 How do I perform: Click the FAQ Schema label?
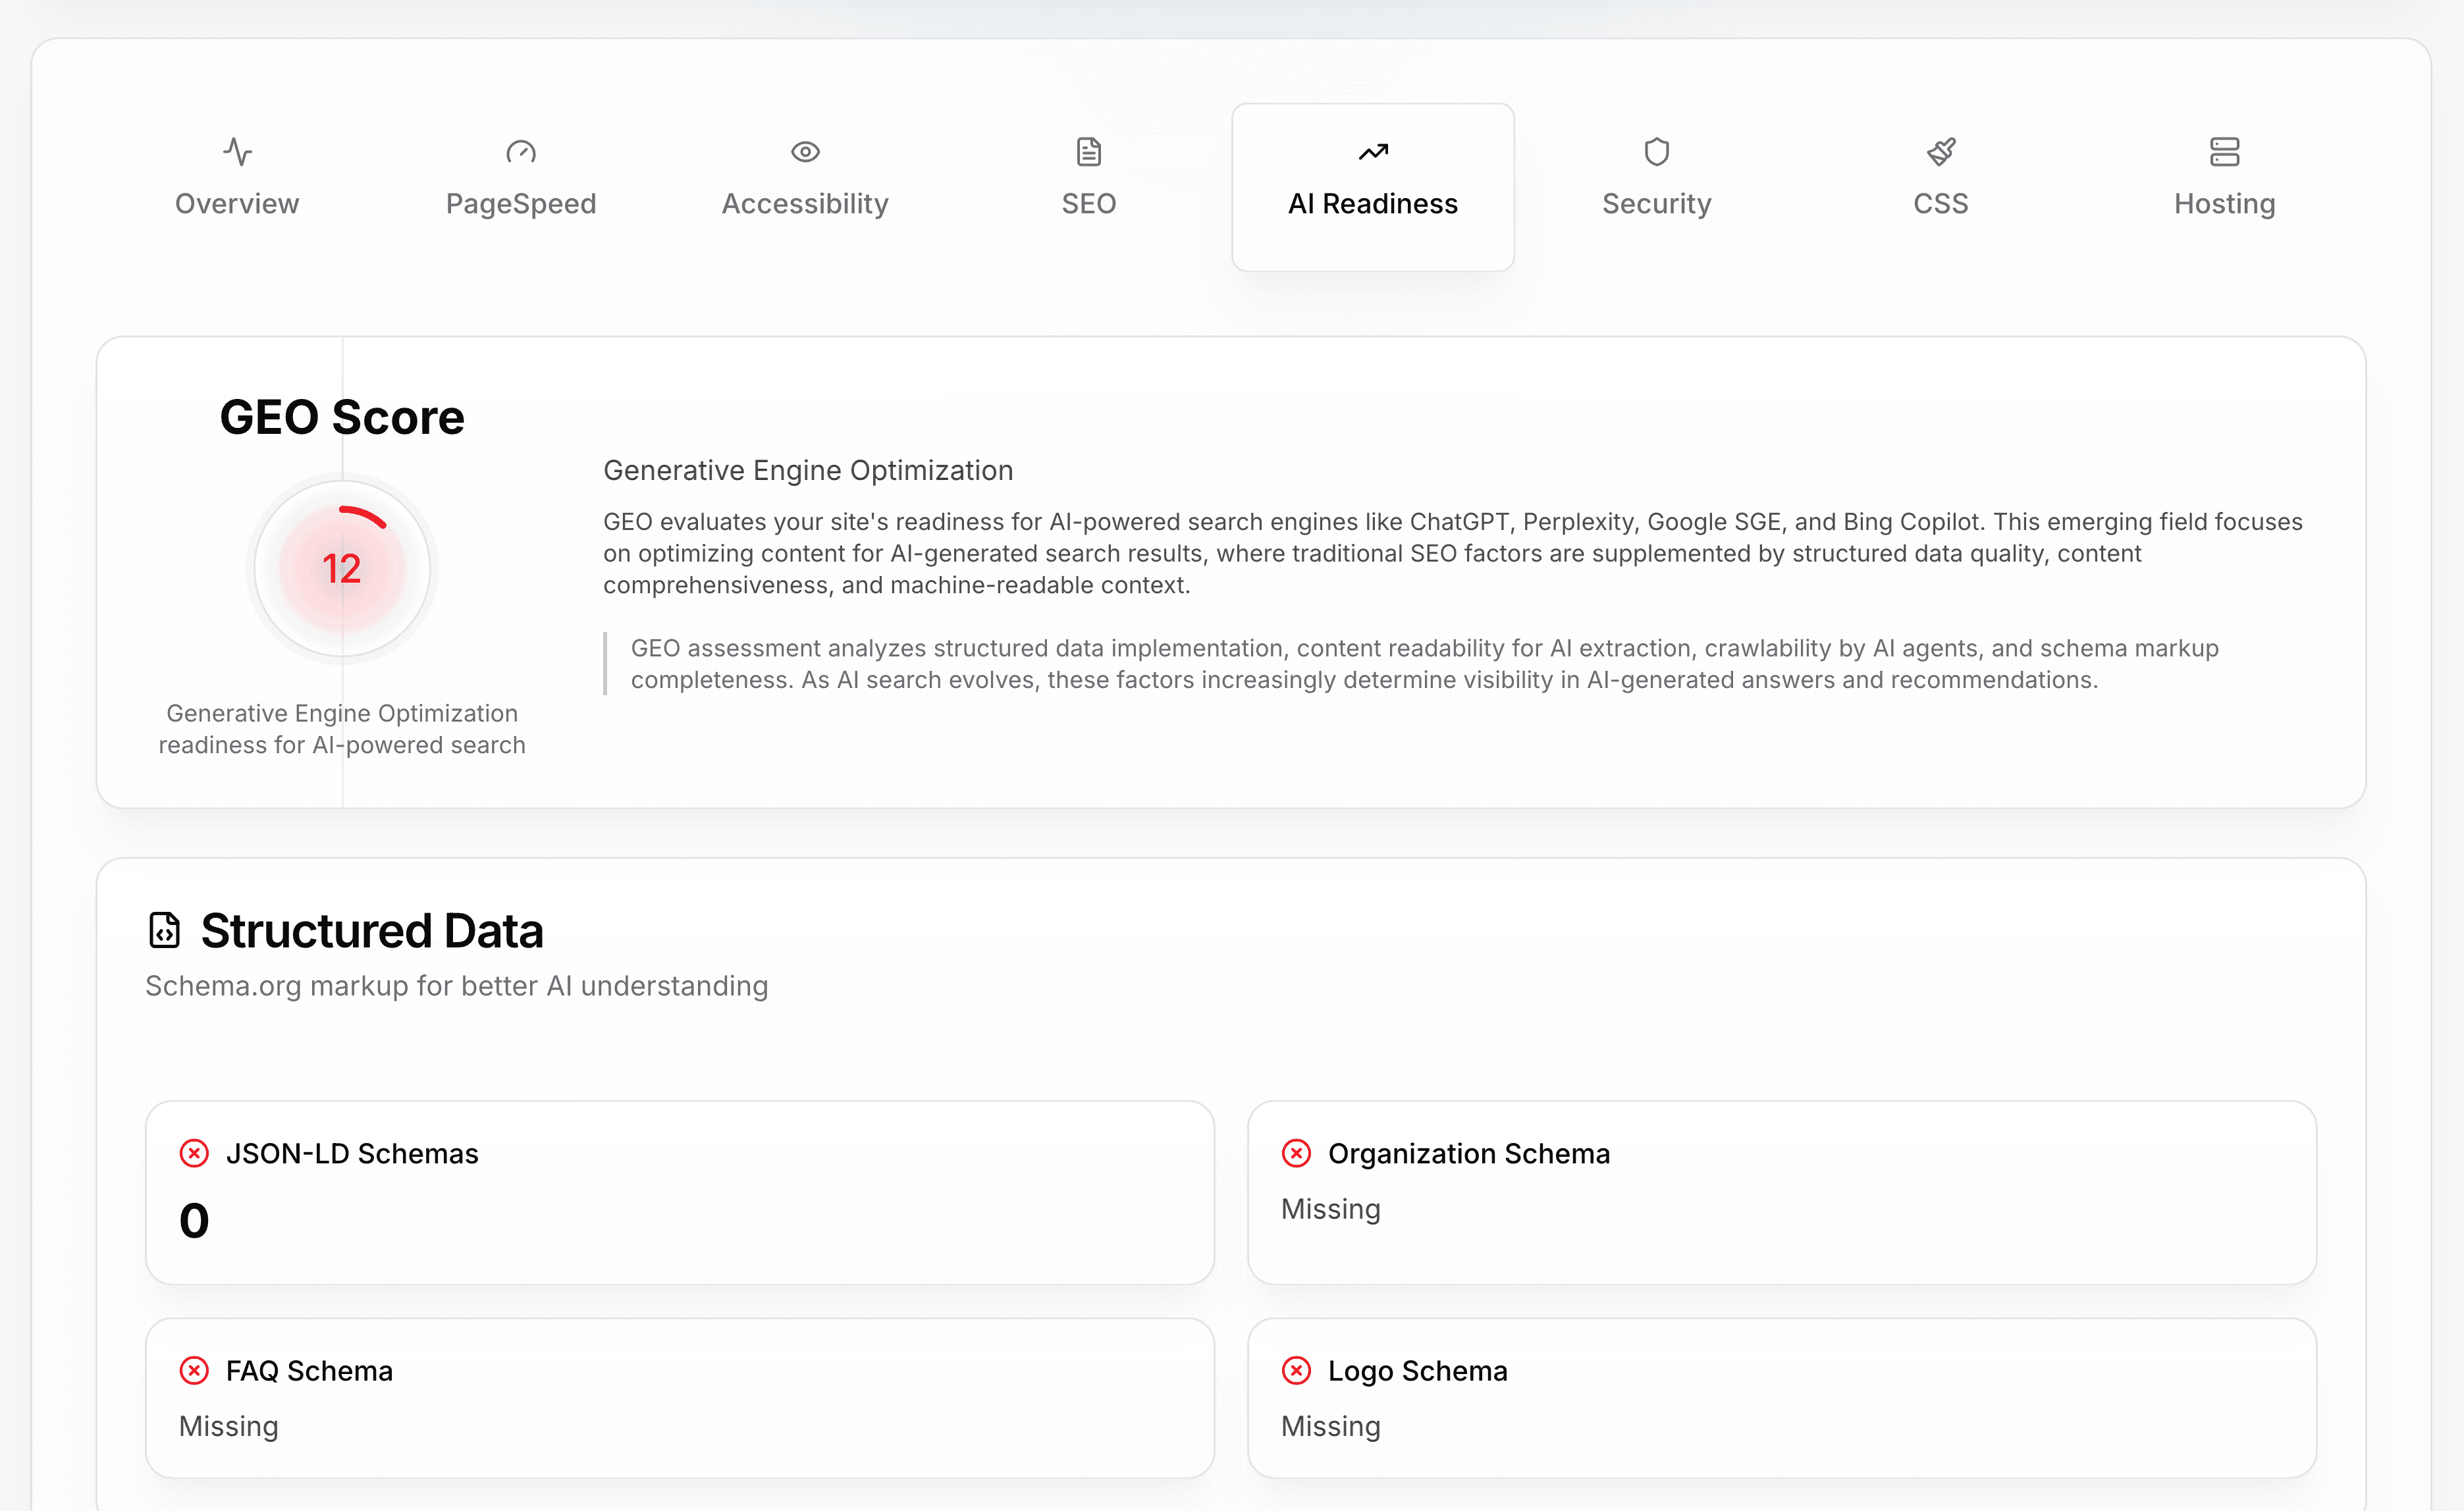click(309, 1371)
